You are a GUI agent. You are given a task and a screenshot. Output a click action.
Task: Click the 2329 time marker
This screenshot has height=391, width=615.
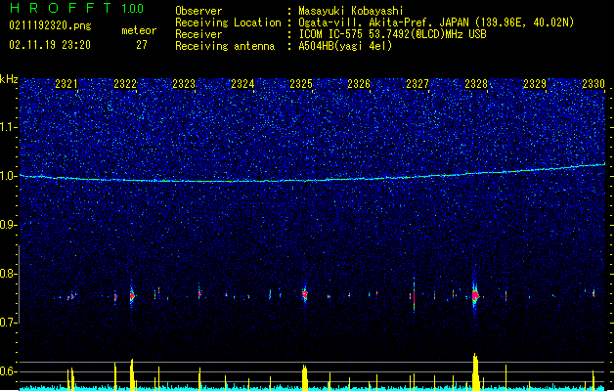point(535,84)
